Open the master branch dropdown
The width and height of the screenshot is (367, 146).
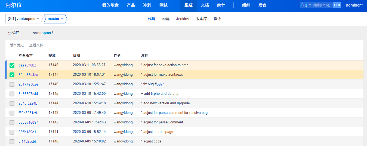click(55, 19)
